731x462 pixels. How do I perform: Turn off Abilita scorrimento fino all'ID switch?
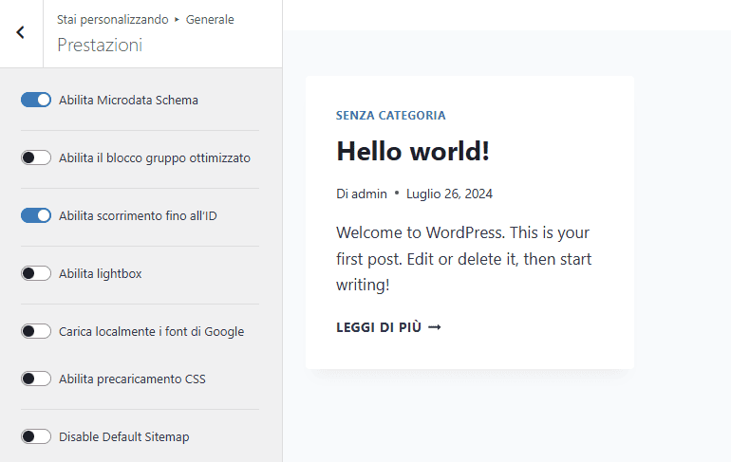coord(36,215)
